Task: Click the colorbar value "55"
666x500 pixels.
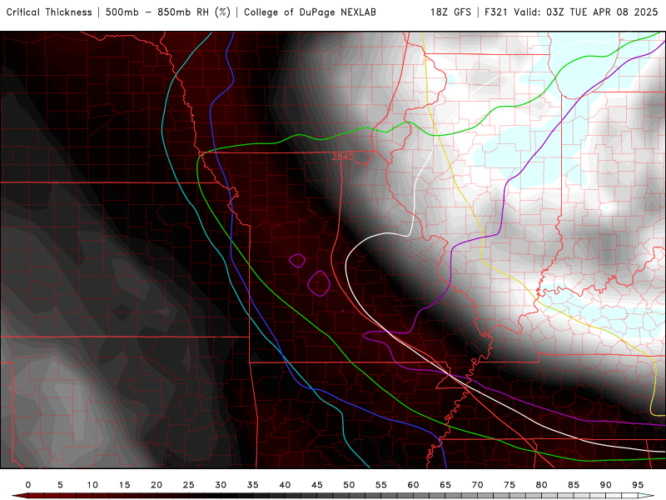Action: [381, 485]
